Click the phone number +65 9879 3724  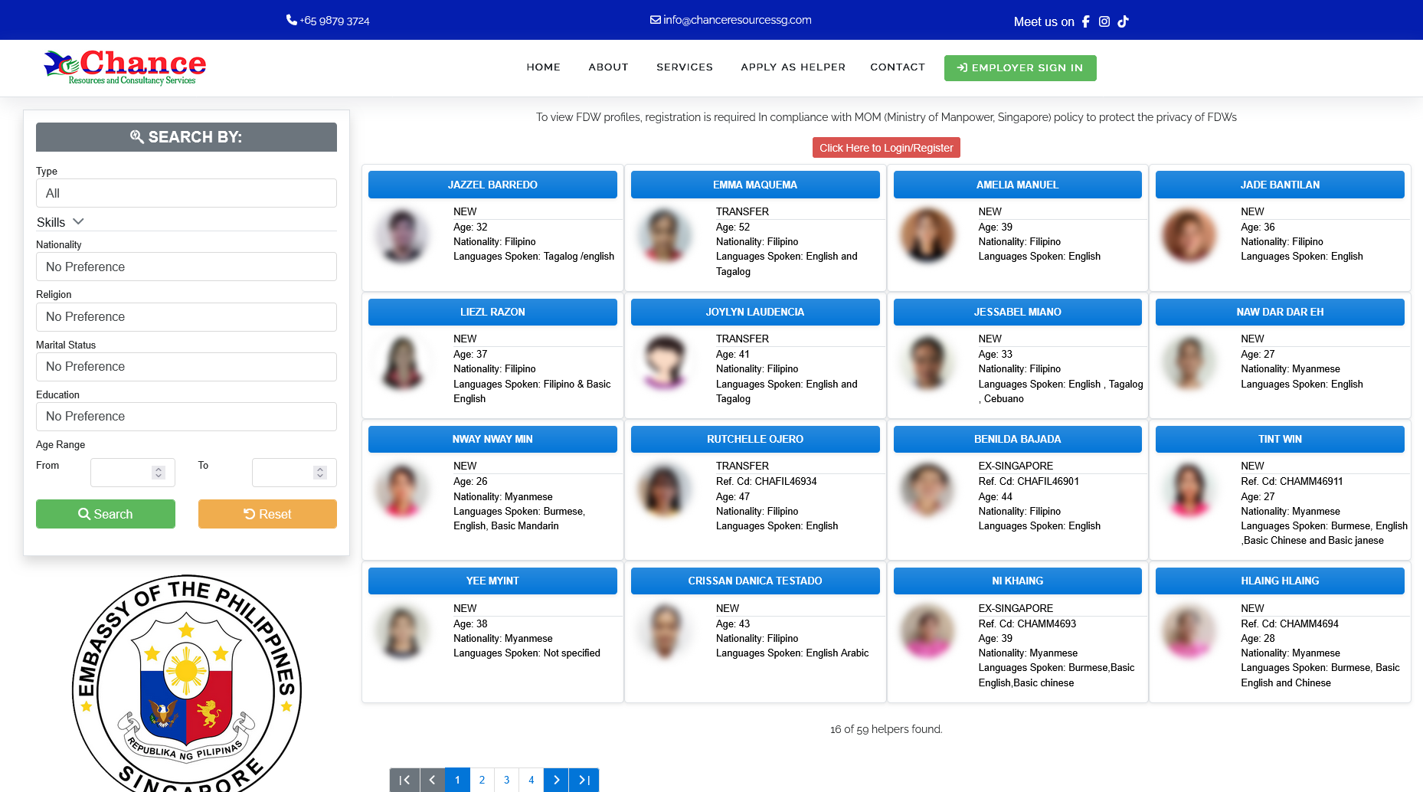328,20
